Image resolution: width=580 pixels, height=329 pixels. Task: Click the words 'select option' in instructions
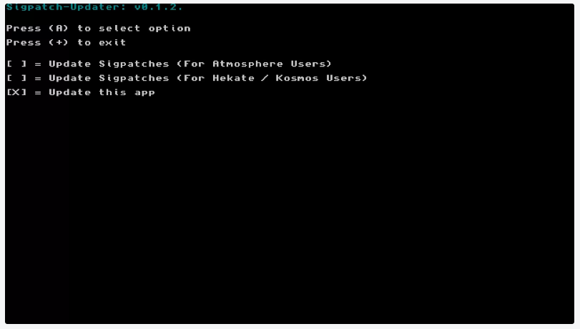144,29
